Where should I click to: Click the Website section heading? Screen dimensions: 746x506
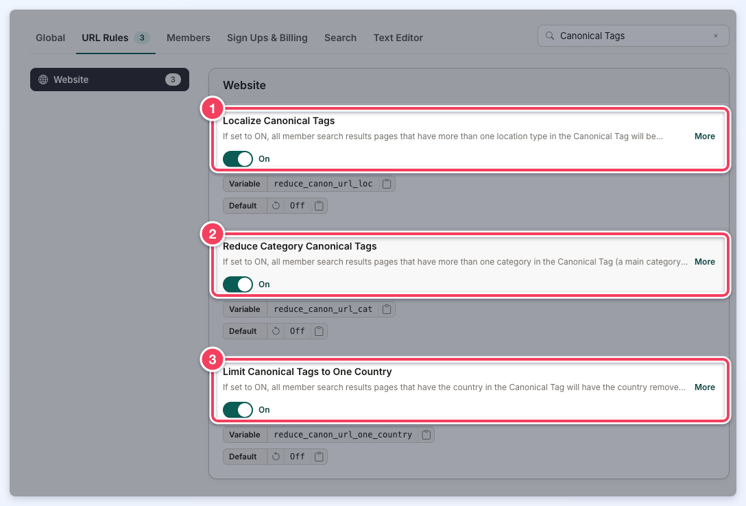(245, 85)
